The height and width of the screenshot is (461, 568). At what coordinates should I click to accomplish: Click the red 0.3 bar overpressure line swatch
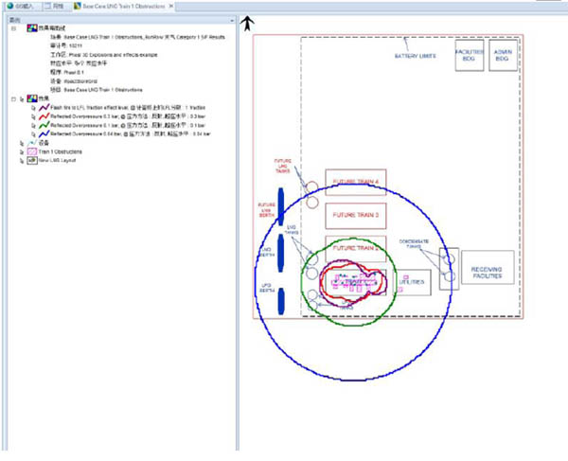click(x=42, y=117)
